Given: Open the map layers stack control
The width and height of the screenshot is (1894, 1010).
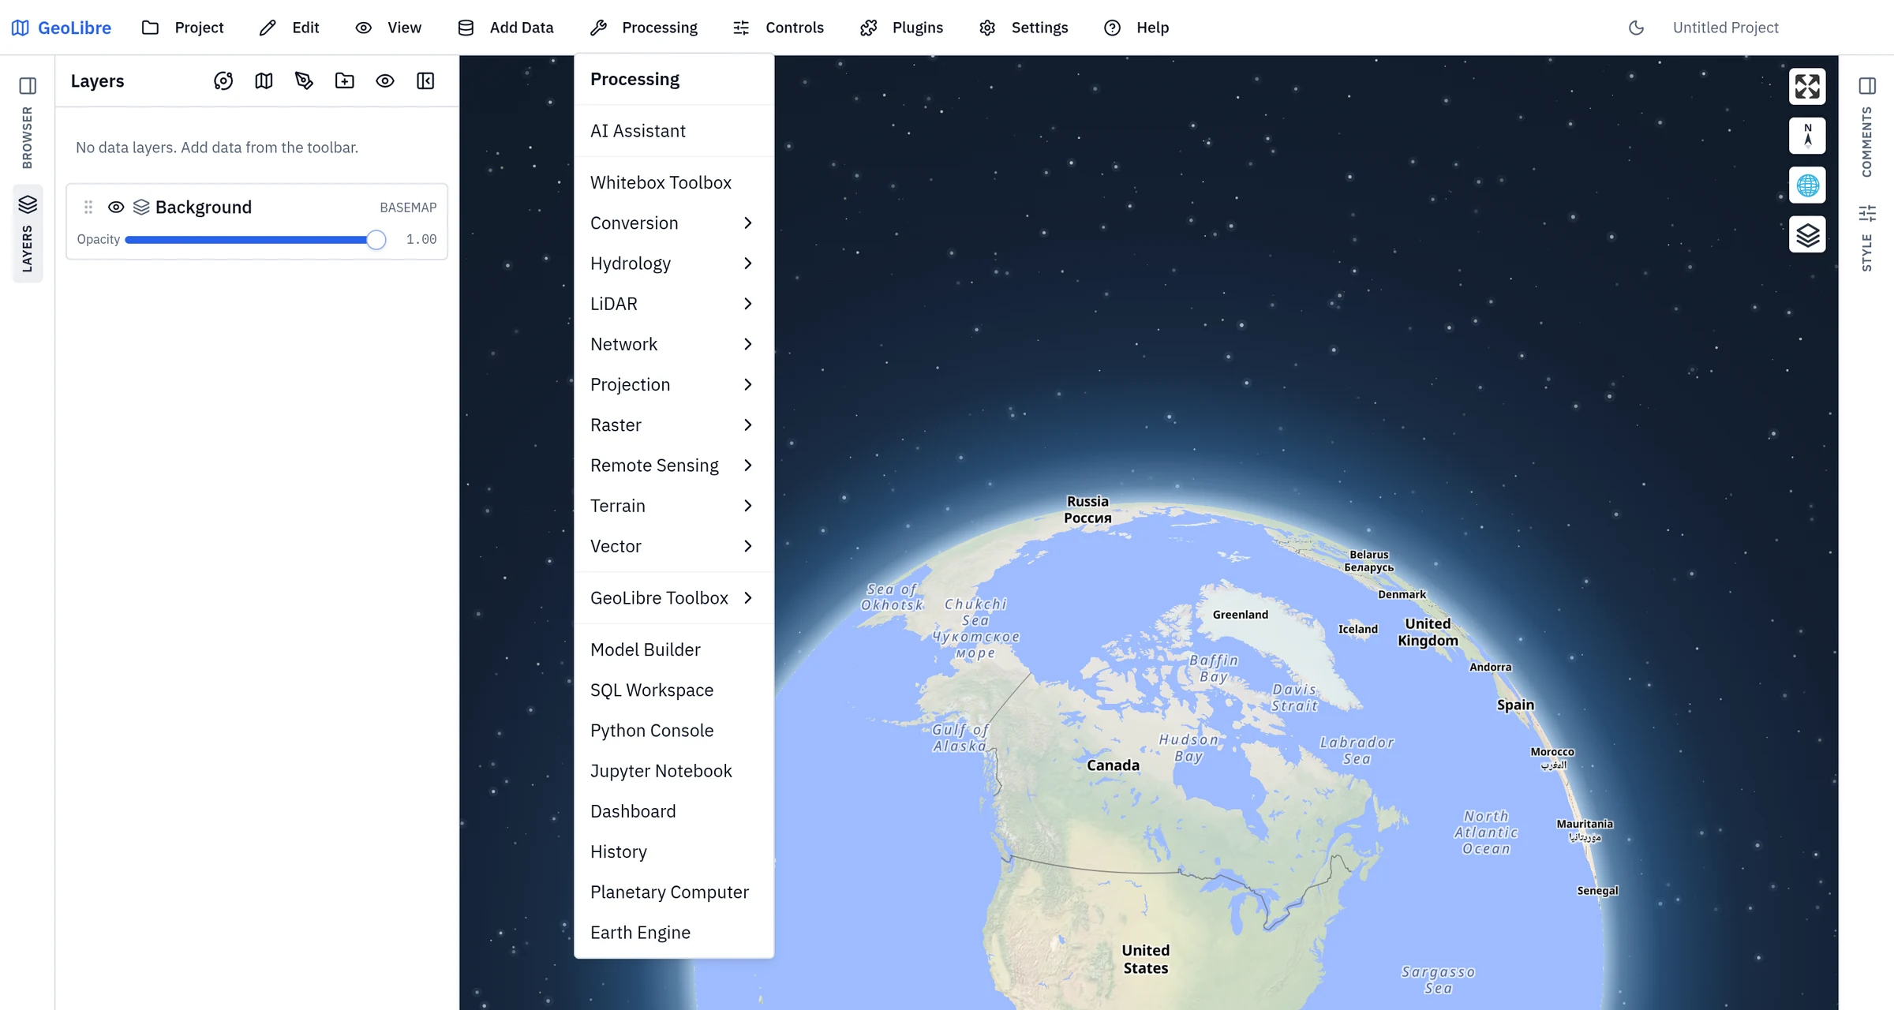Looking at the screenshot, I should (x=1807, y=234).
